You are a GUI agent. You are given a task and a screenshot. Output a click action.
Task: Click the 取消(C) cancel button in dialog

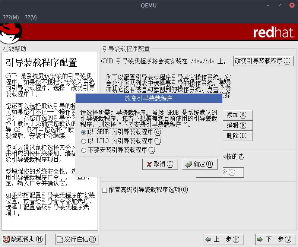[160, 164]
